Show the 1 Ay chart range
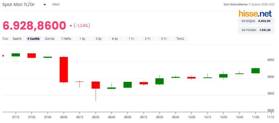 [x=82, y=39]
